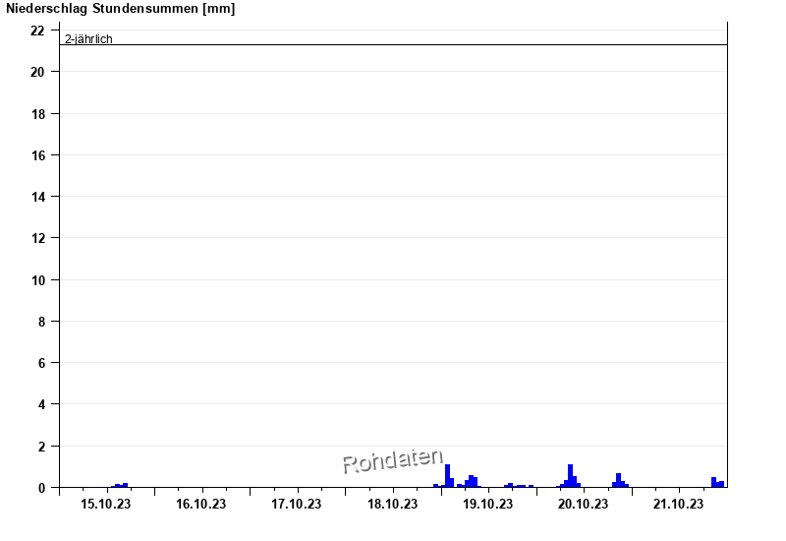Click the tallest rainfall bar on 20.10.23

[571, 476]
